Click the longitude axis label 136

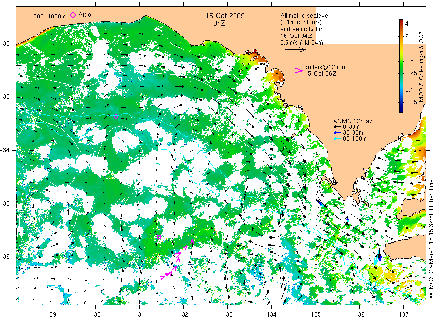click(359, 315)
